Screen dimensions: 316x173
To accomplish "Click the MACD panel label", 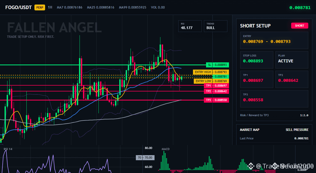I will click(x=165, y=149).
